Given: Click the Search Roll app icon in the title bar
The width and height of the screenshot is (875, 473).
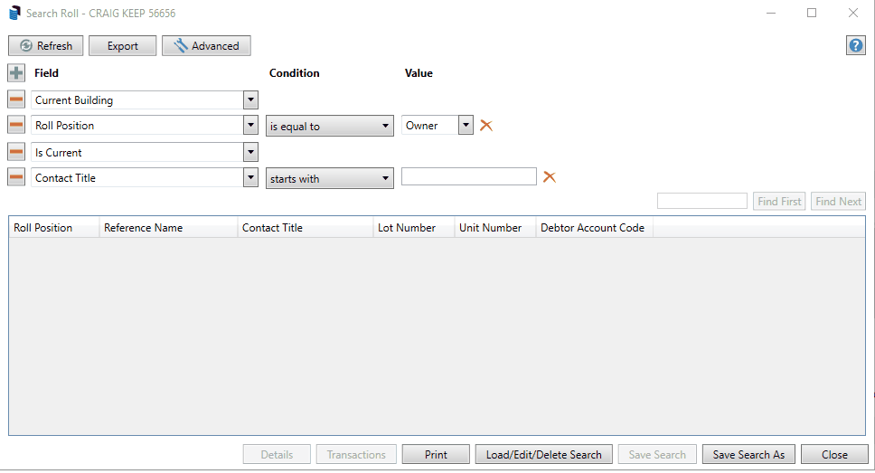Looking at the screenshot, I should (14, 13).
